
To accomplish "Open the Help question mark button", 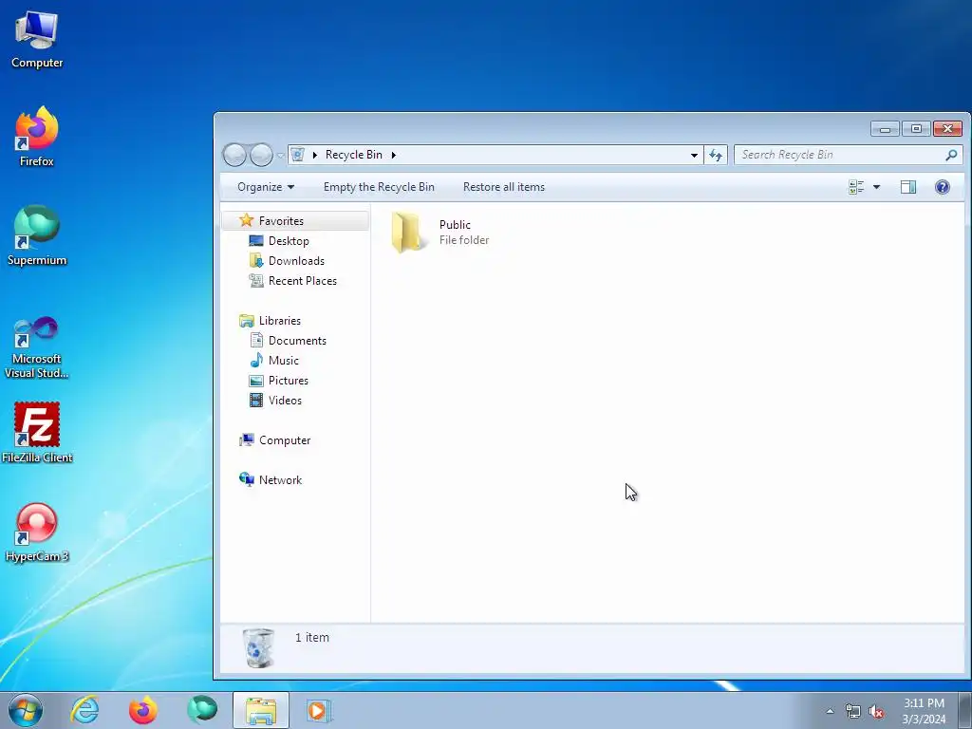I will (943, 187).
